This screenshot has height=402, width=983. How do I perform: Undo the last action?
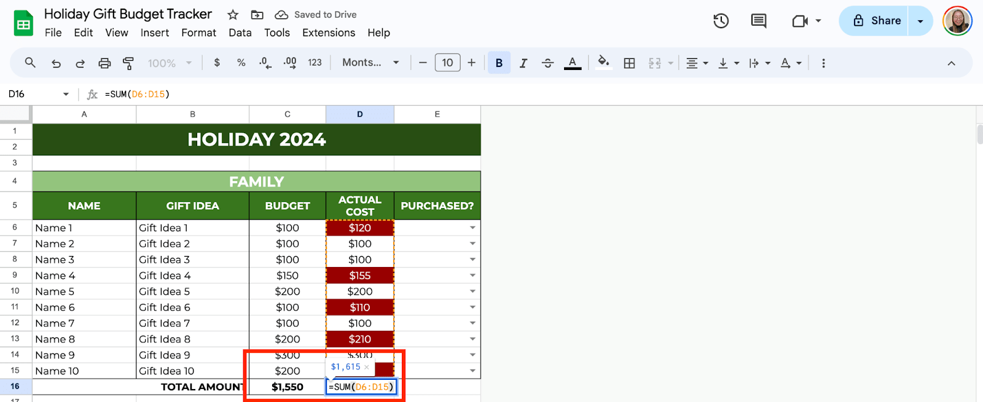[56, 63]
